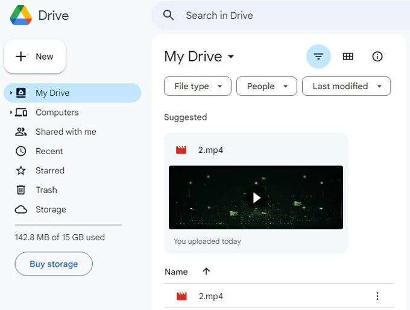Open Starred items
This screenshot has height=310, width=410.
click(x=49, y=170)
